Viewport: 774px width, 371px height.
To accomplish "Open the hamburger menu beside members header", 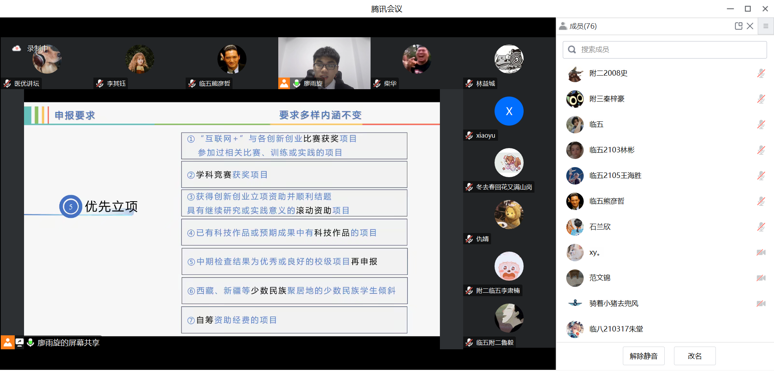I will point(766,26).
